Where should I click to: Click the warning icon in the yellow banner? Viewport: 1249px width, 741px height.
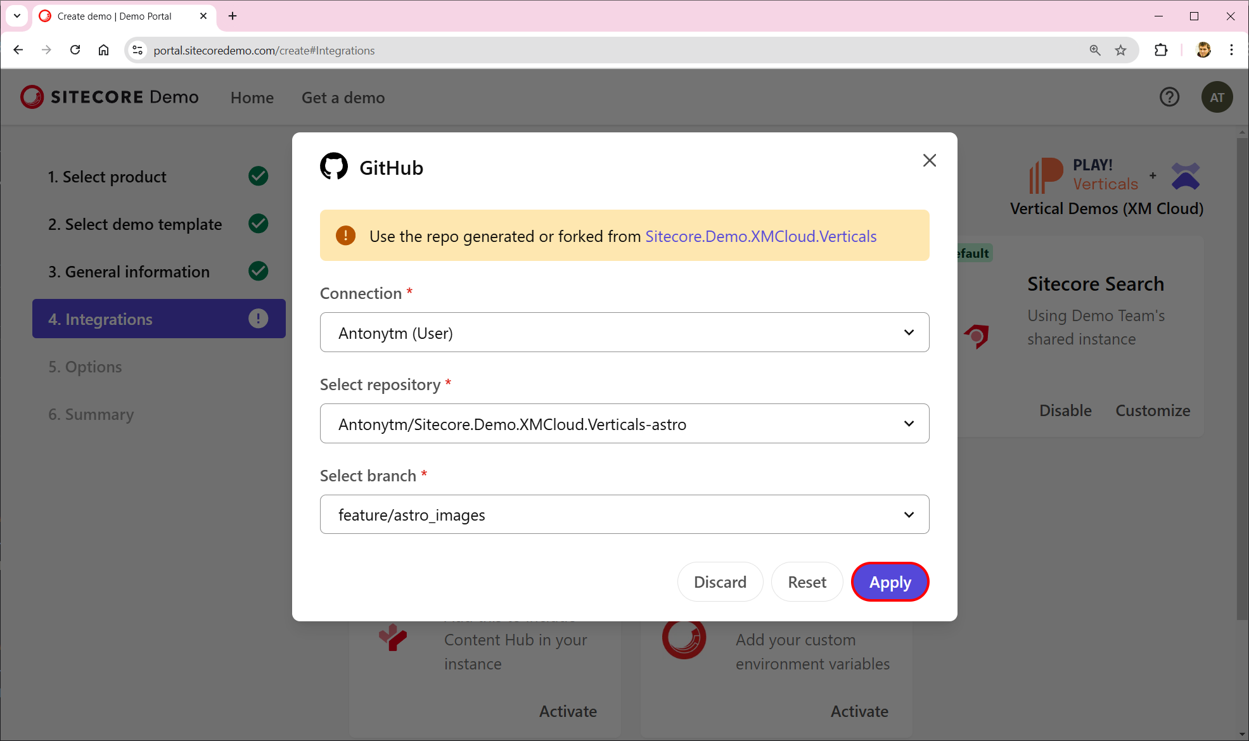coord(345,235)
